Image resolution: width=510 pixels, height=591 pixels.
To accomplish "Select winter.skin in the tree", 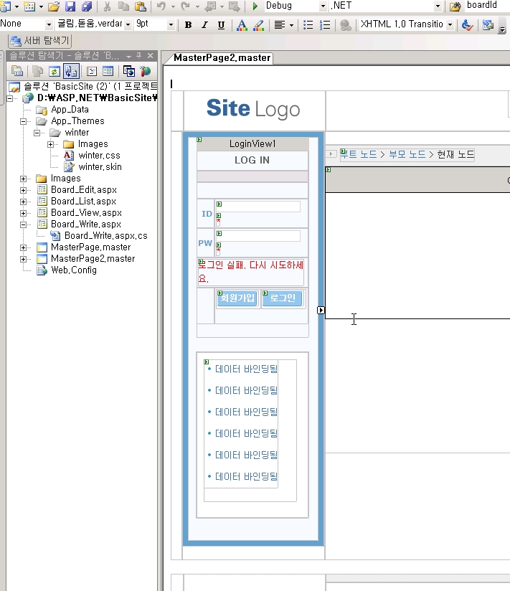I will pyautogui.click(x=100, y=166).
